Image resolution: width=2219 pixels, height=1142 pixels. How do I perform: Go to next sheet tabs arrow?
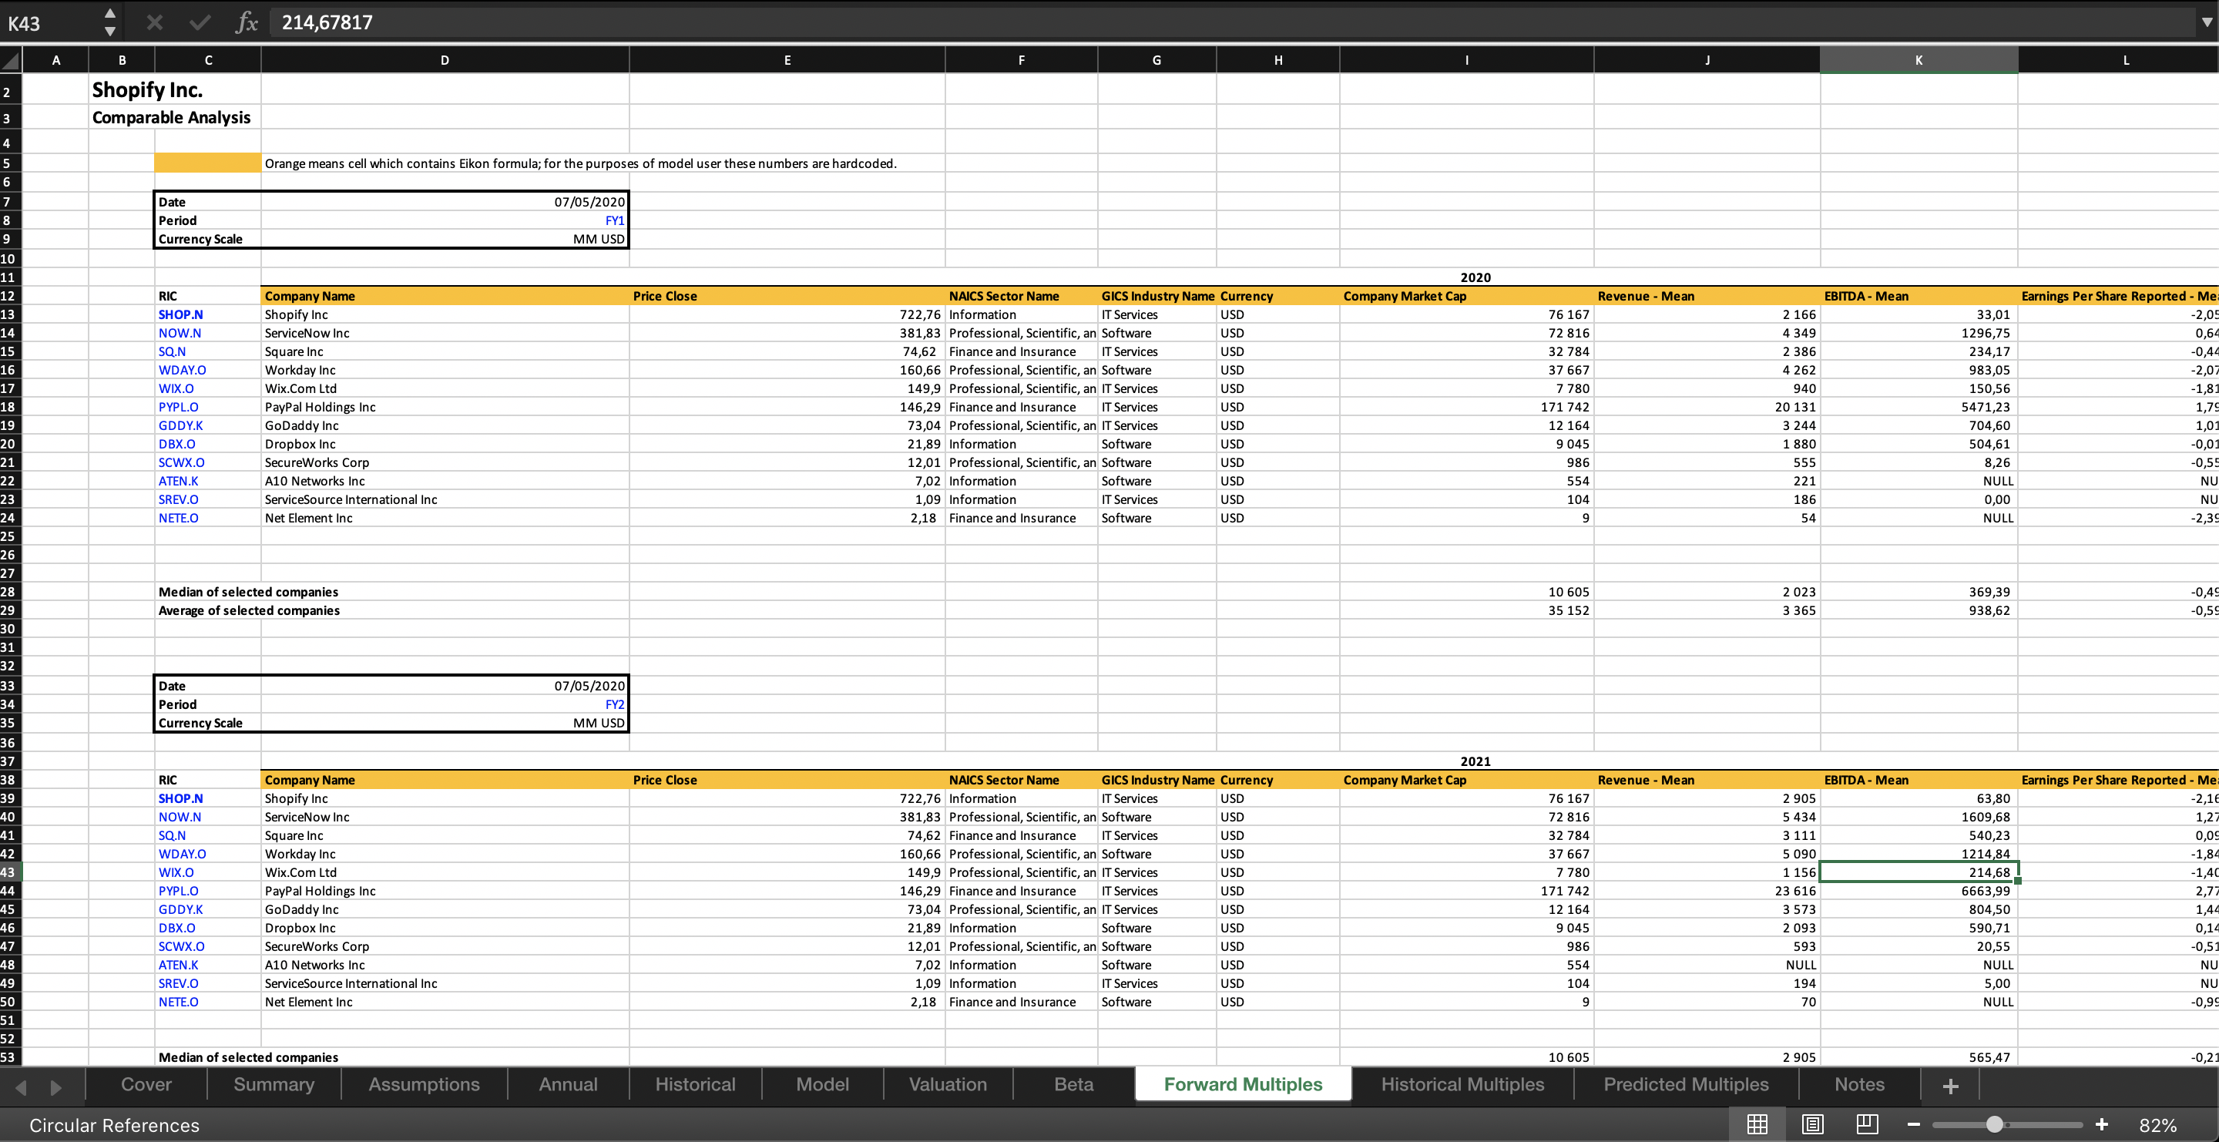56,1087
